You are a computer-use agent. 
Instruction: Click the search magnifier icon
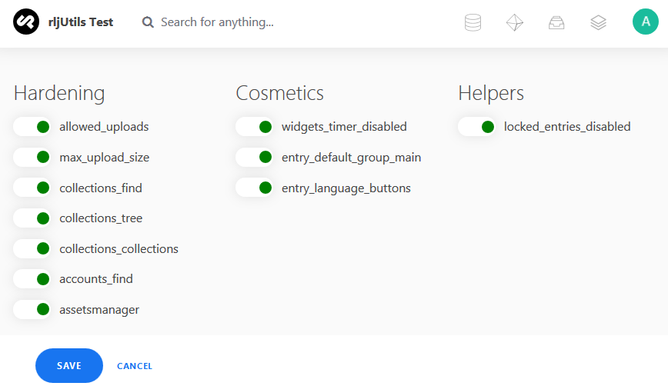(149, 22)
